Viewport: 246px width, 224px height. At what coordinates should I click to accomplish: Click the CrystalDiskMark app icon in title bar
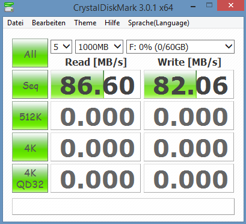(8, 7)
